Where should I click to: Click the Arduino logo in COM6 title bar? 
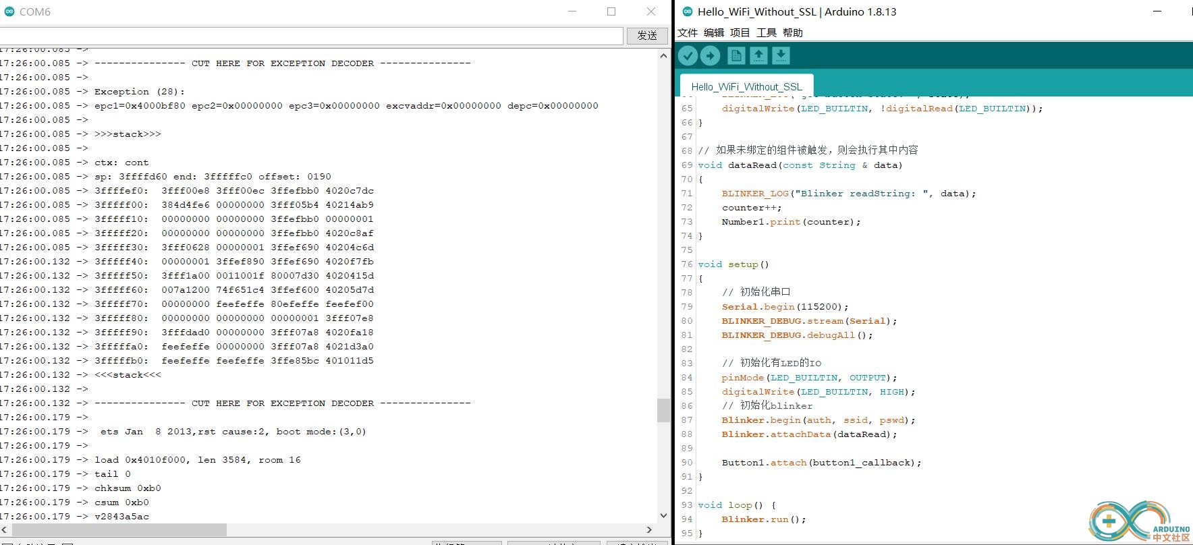(x=9, y=11)
